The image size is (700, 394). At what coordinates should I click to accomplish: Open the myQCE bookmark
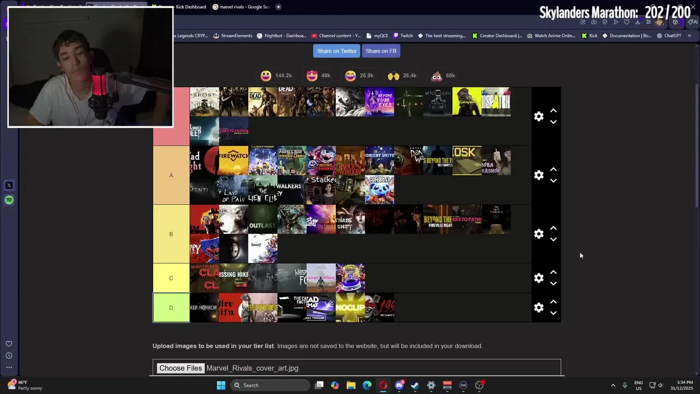click(376, 36)
